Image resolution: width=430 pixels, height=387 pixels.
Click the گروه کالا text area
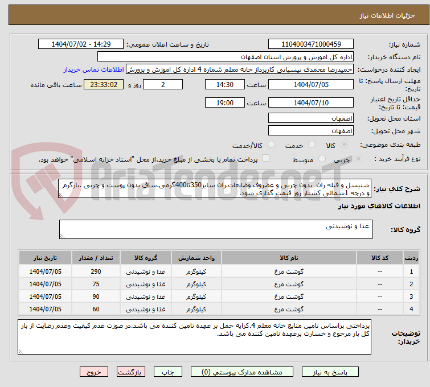[215, 229]
